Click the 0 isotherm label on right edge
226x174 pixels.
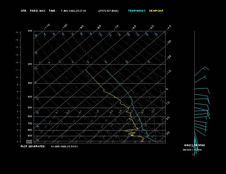(167, 89)
